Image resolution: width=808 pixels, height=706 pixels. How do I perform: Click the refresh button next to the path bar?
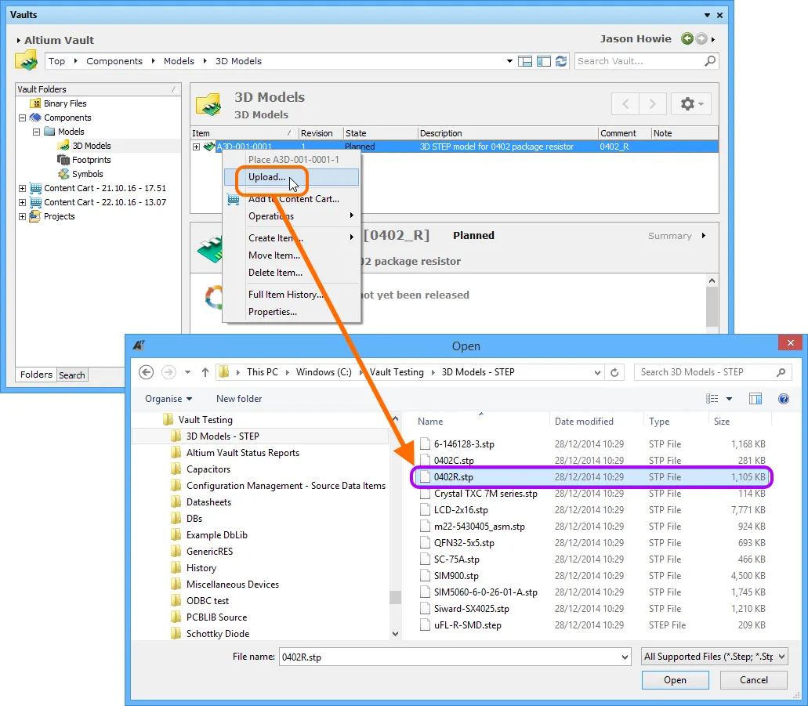click(614, 372)
